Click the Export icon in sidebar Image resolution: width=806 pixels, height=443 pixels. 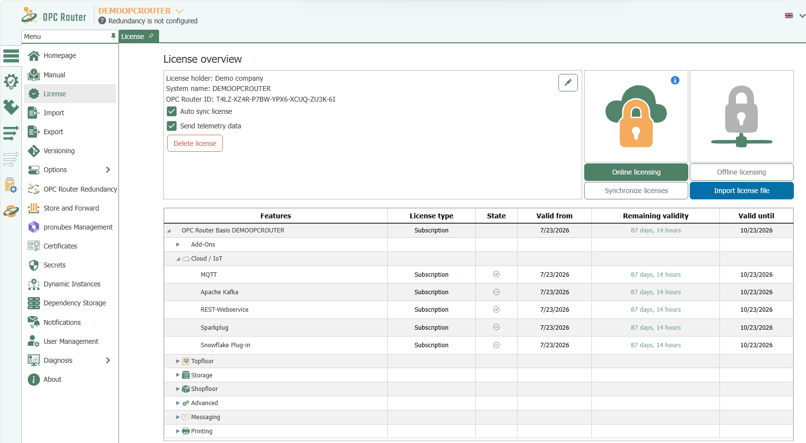[34, 132]
